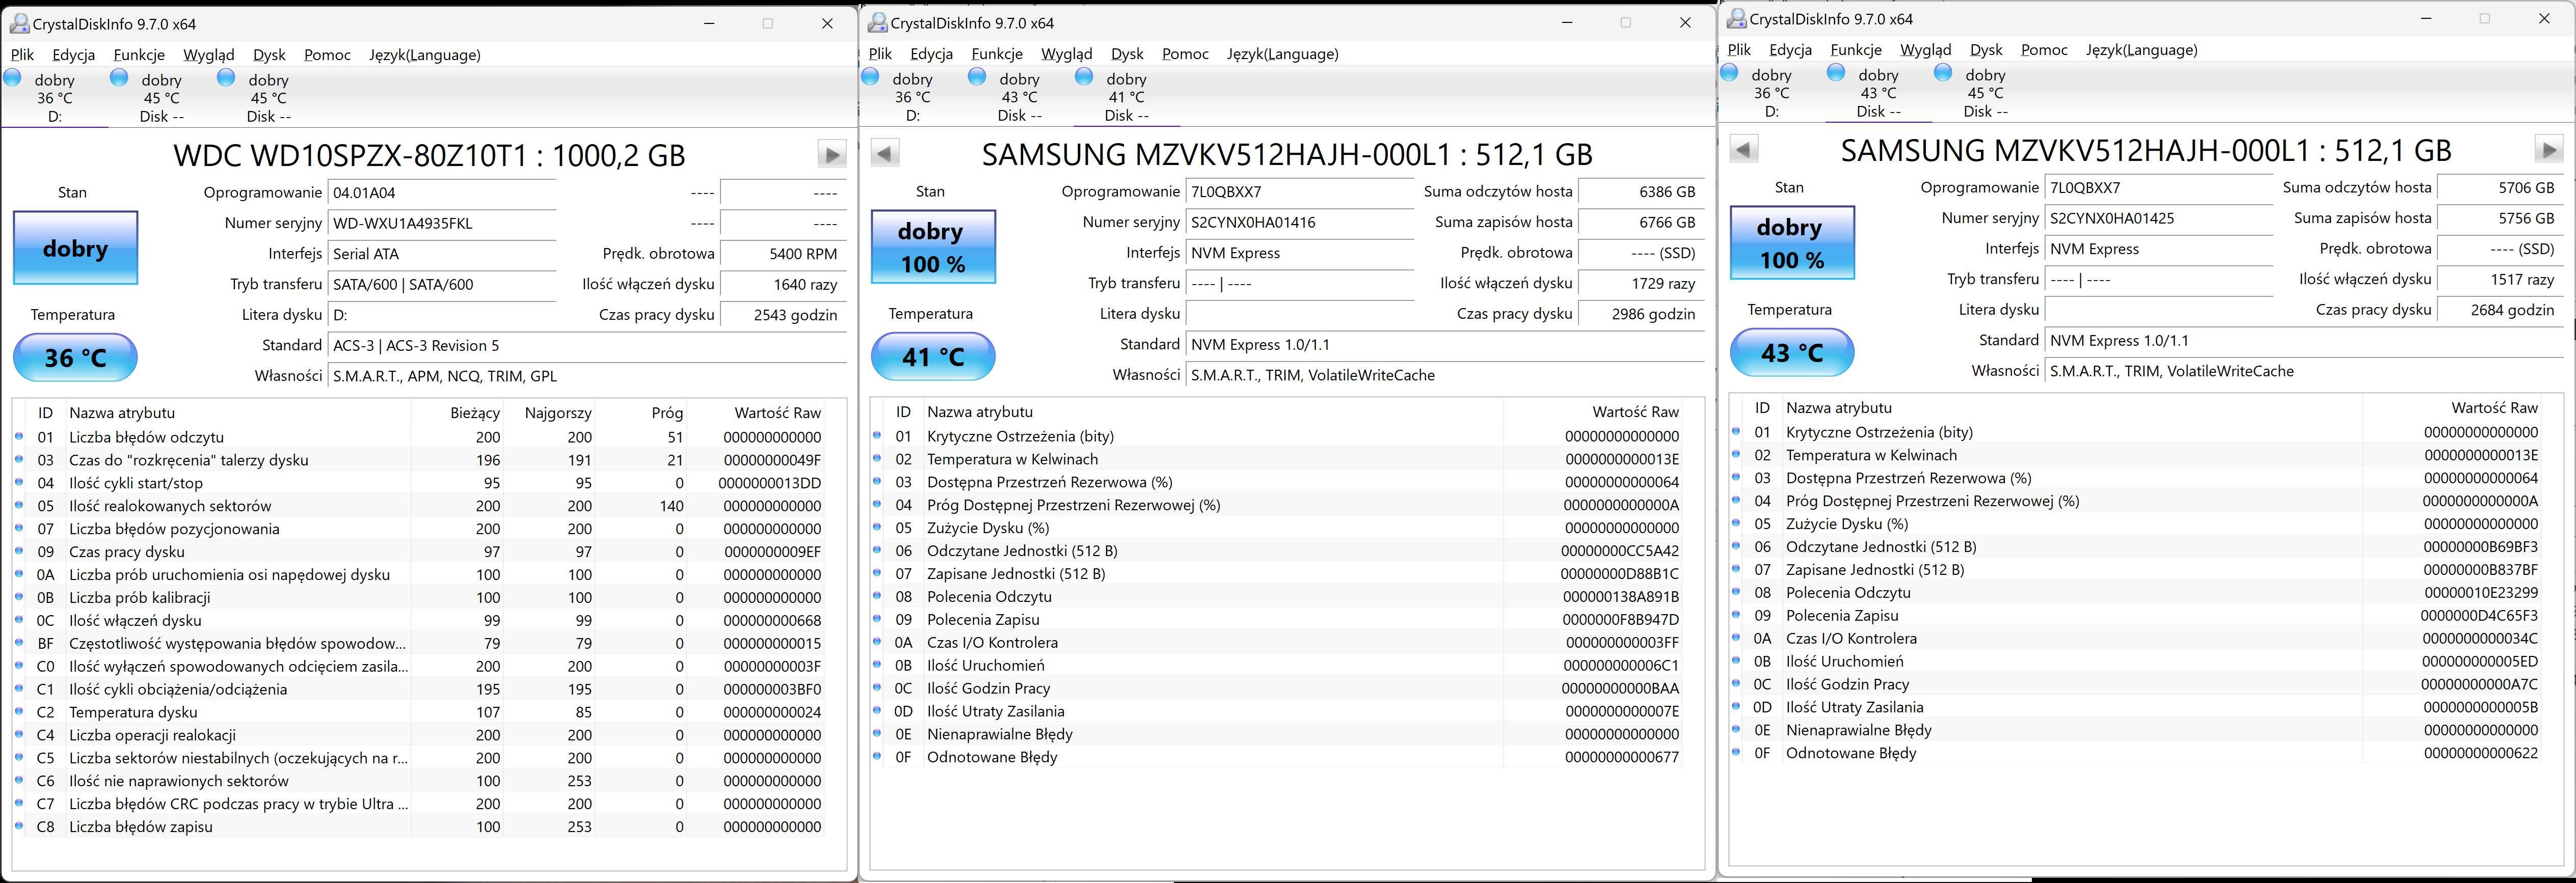The height and width of the screenshot is (883, 2576).
Task: Click serial number field S2CYNX0HA01425
Action: coord(2159,218)
